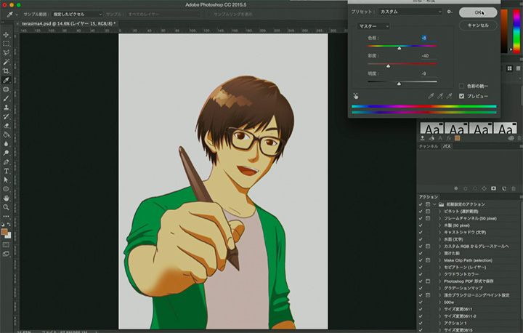Image resolution: width=523 pixels, height=333 pixels.
Task: Expand the Photoshop PDF 形式で保存 action
Action: [x=439, y=281]
